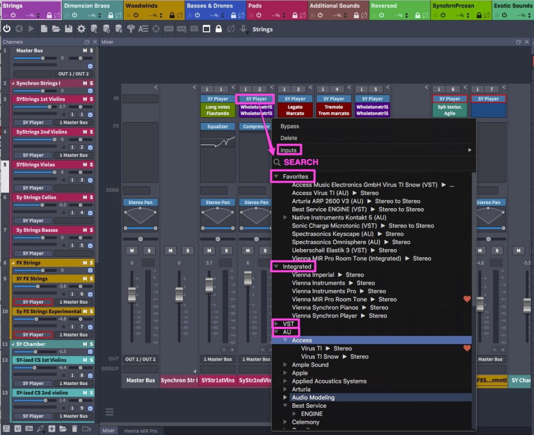Click OUT 1 / OUT 2 button on Master Bus channel
The image size is (534, 435).
click(x=74, y=74)
